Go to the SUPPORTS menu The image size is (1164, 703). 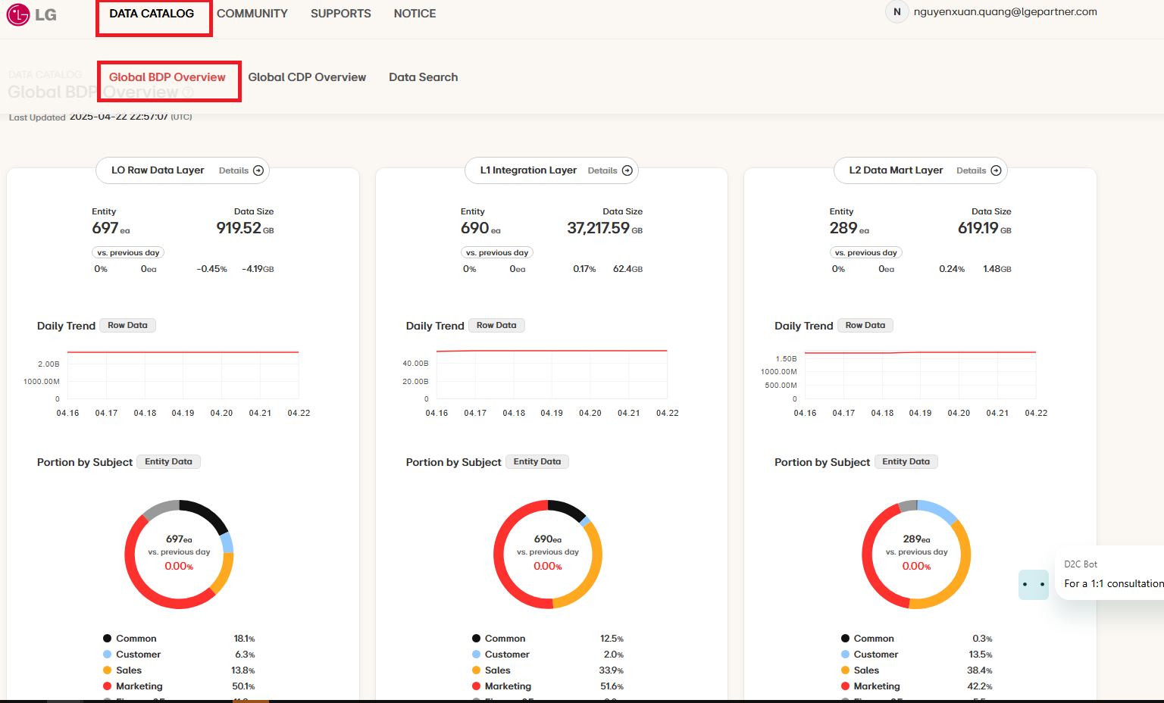point(340,14)
